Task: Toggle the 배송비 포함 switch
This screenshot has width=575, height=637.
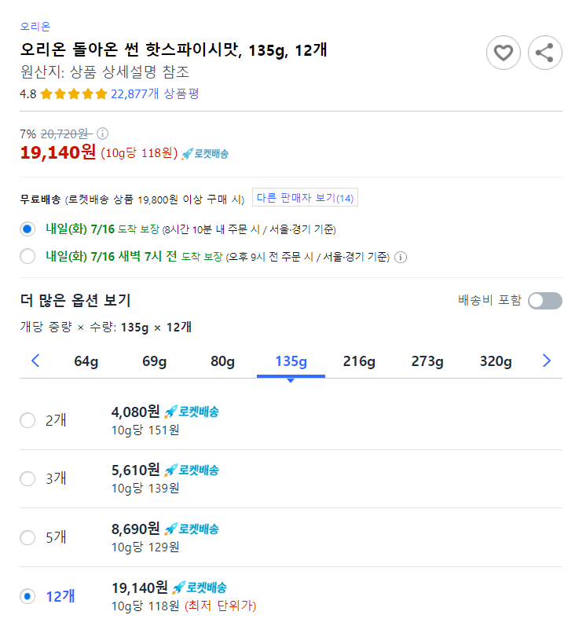Action: click(544, 301)
